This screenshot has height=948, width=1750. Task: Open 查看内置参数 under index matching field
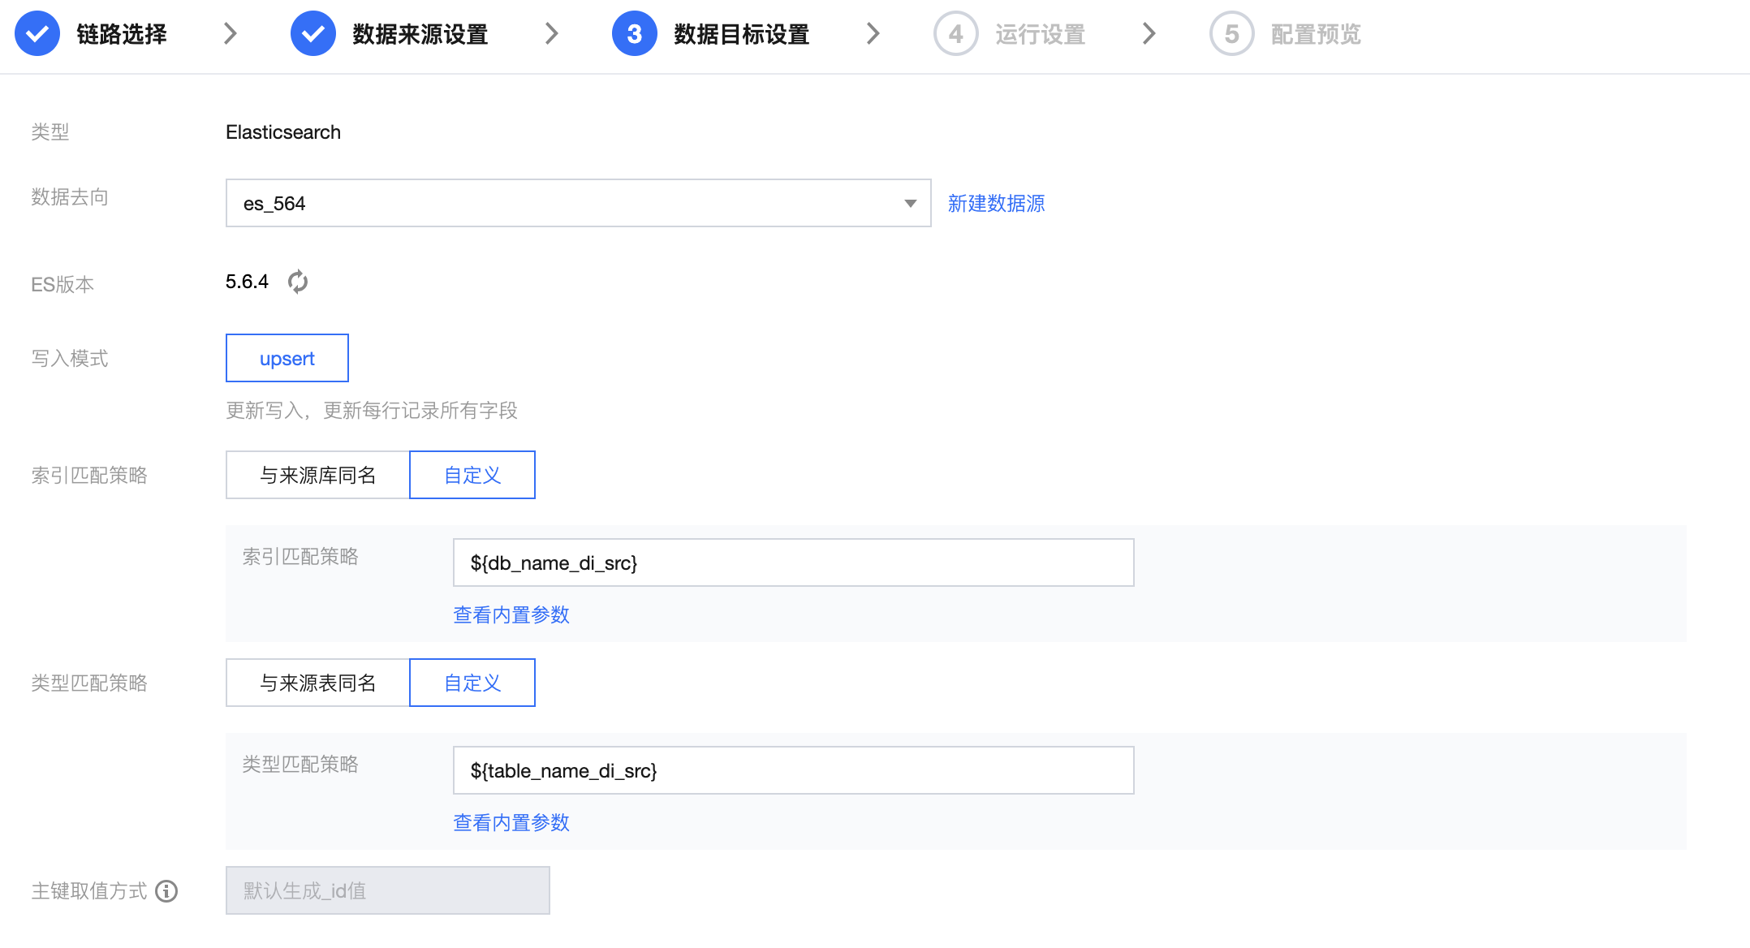(x=511, y=615)
